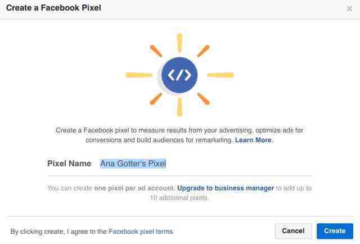Click Create to make the pixel

(x=335, y=231)
